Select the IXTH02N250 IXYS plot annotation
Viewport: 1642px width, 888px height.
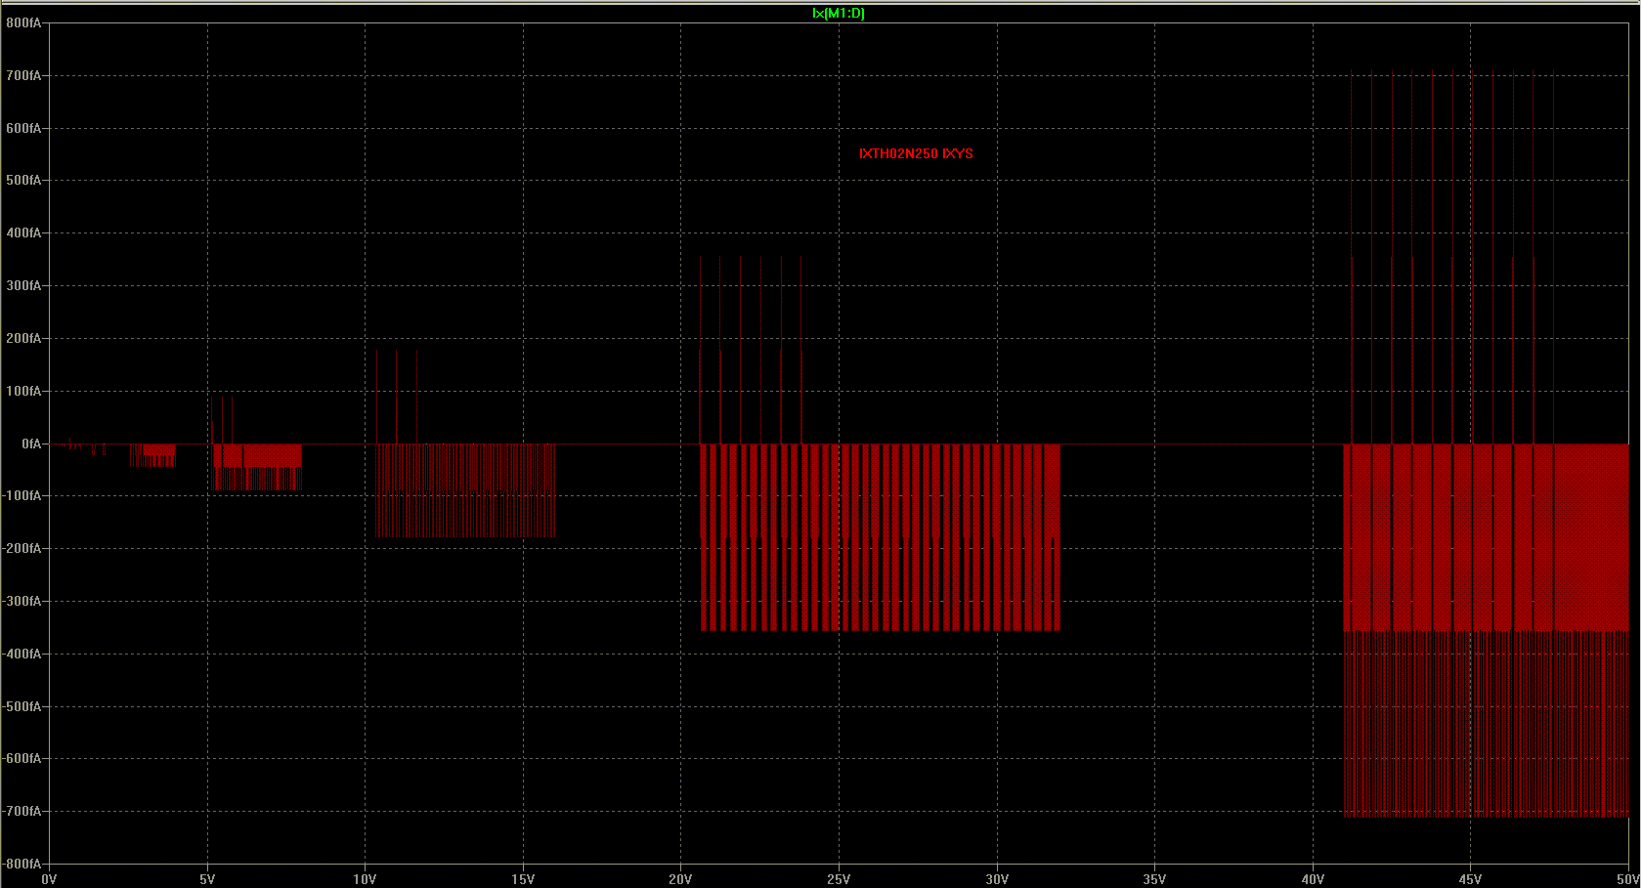tap(916, 153)
